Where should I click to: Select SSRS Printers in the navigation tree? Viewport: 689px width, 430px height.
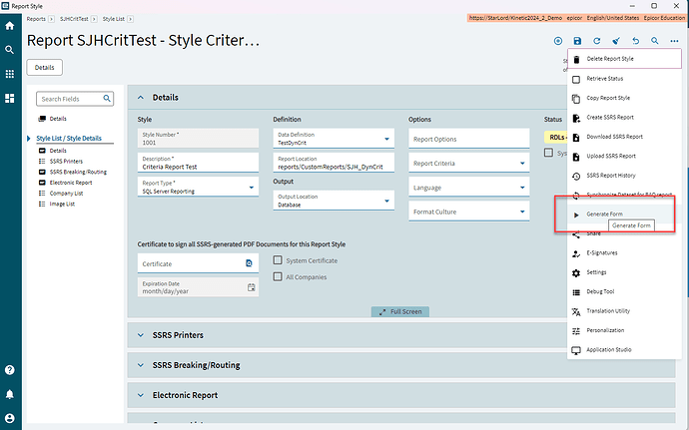tap(66, 162)
